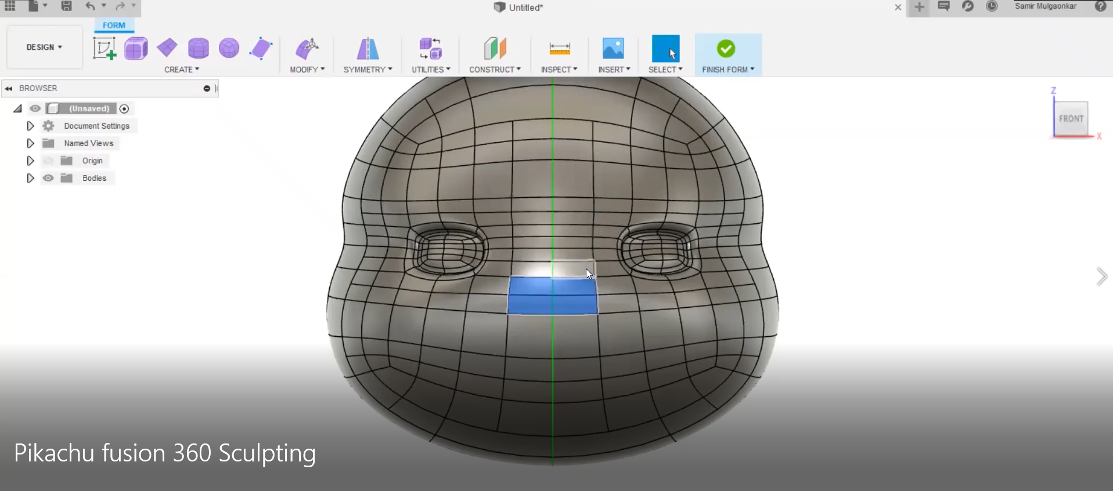1113x491 pixels.
Task: Select the Plane form tool
Action: click(167, 48)
